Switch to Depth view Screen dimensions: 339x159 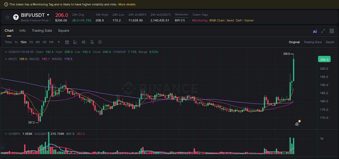(330, 42)
